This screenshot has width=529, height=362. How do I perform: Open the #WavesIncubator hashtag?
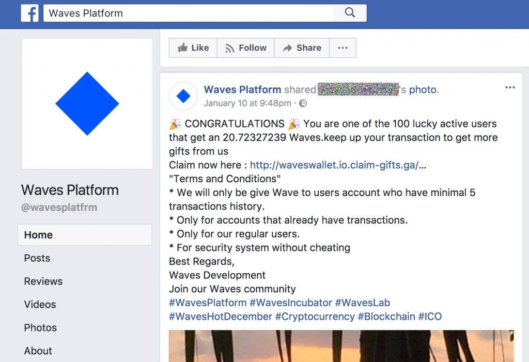pos(291,303)
